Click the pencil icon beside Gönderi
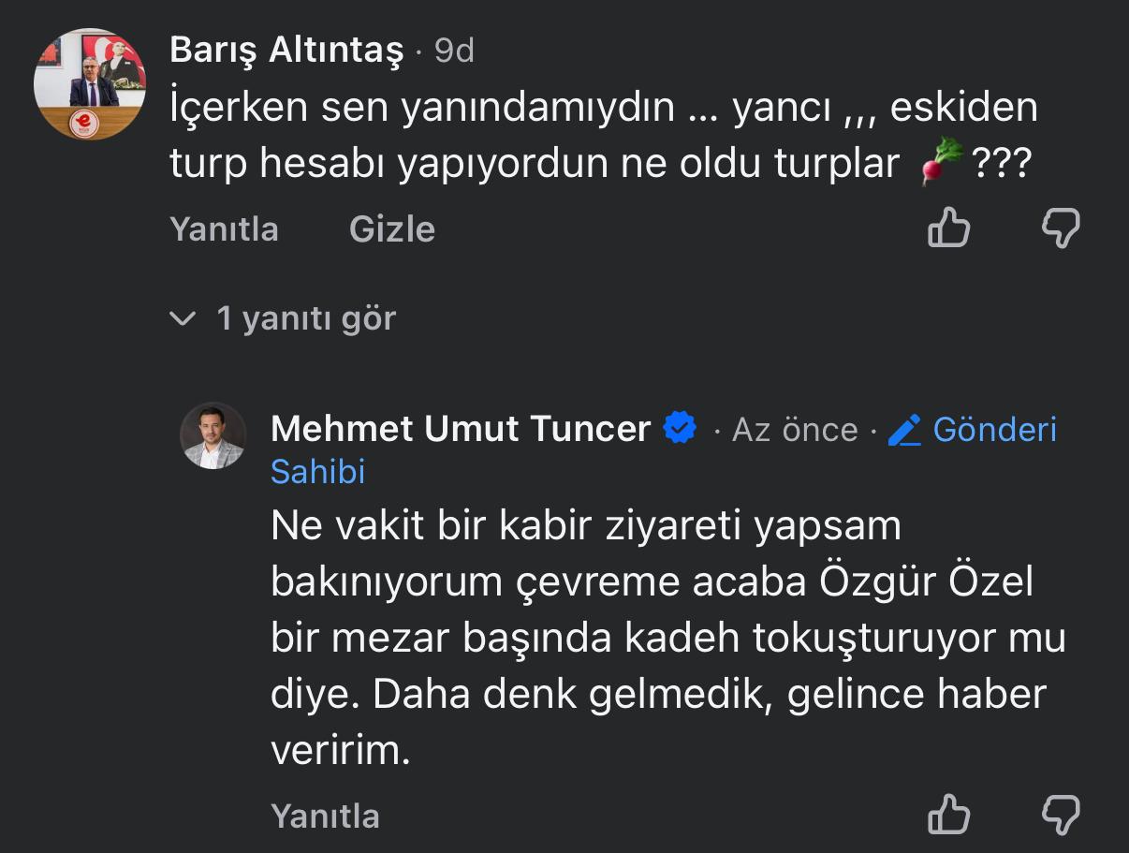The height and width of the screenshot is (853, 1129). pyautogui.click(x=904, y=430)
